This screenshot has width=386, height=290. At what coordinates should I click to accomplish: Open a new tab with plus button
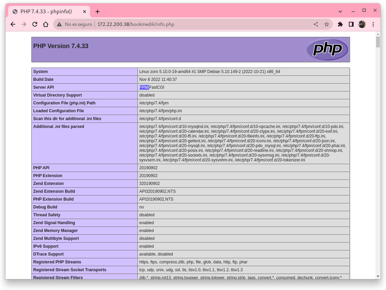[x=98, y=12]
